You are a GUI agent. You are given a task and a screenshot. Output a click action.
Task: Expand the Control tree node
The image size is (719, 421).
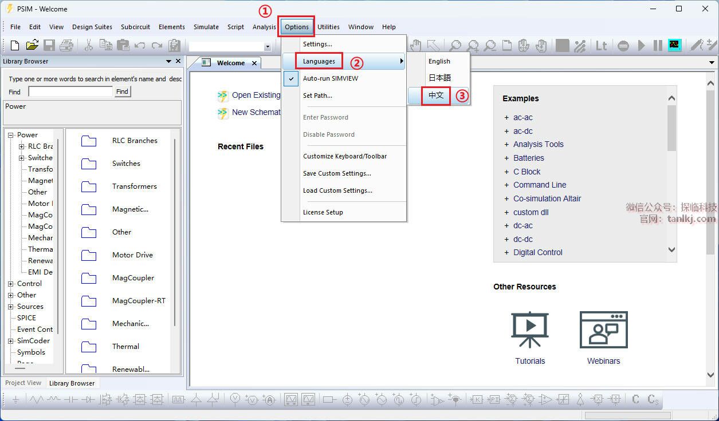10,284
